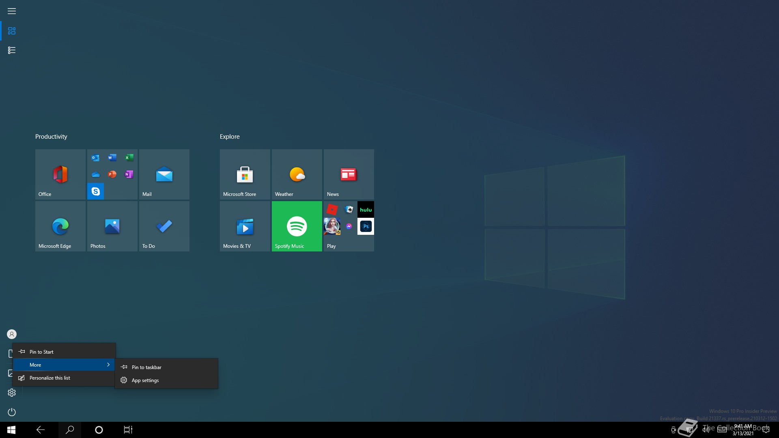
Task: Launch Excel from the Office apps folder
Action: click(x=129, y=158)
